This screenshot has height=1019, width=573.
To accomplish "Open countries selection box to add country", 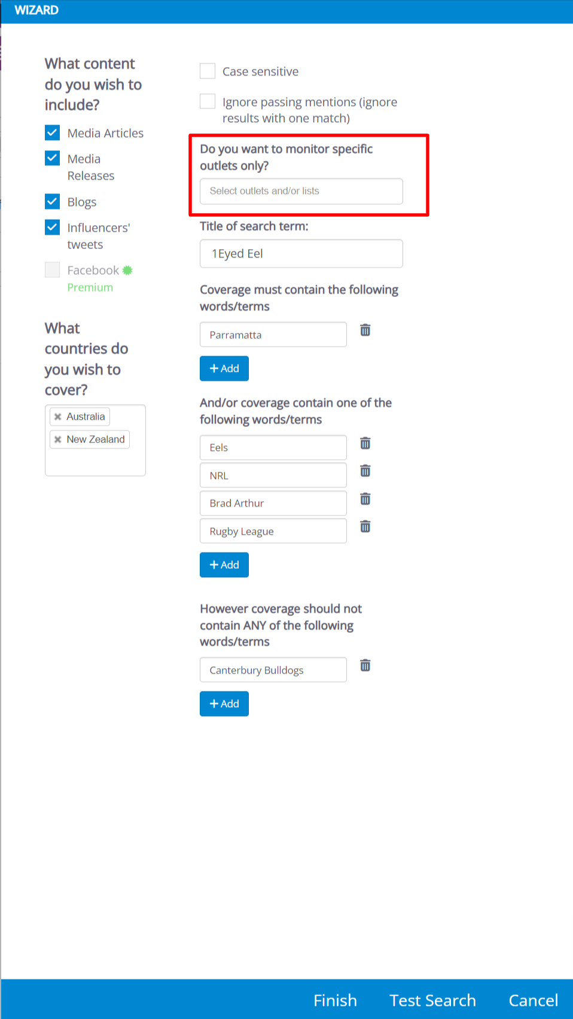I will 95,462.
